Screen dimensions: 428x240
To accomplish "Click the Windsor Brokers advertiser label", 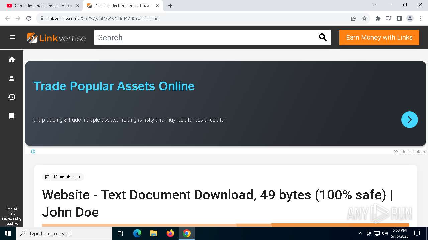I will click(410, 152).
